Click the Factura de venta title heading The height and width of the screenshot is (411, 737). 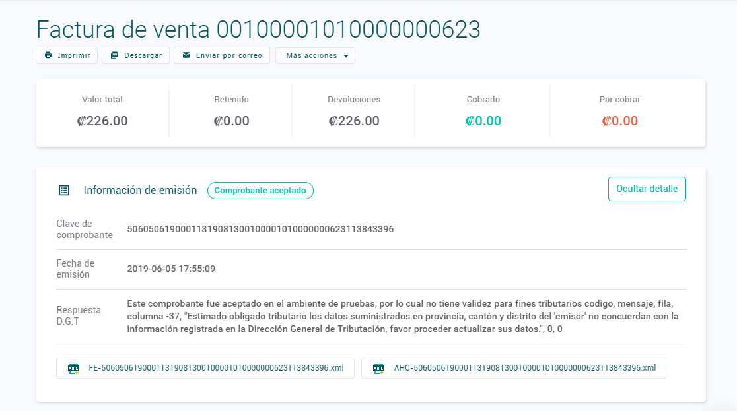pos(258,30)
